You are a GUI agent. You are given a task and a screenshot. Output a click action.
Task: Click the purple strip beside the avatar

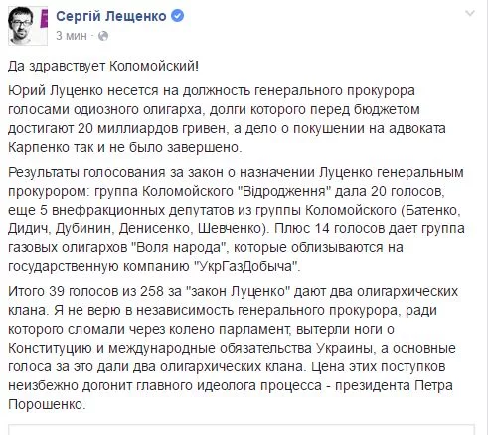coord(44,19)
